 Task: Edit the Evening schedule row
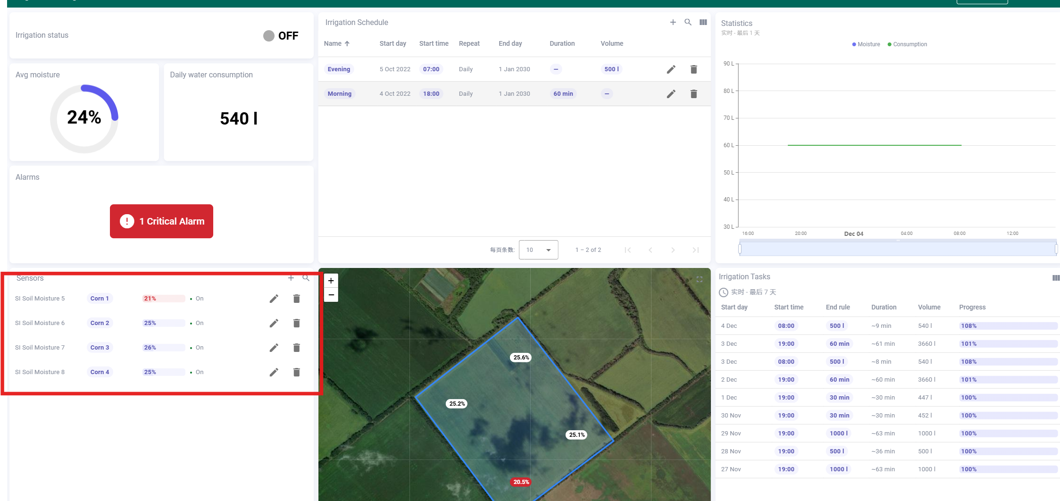(x=671, y=69)
